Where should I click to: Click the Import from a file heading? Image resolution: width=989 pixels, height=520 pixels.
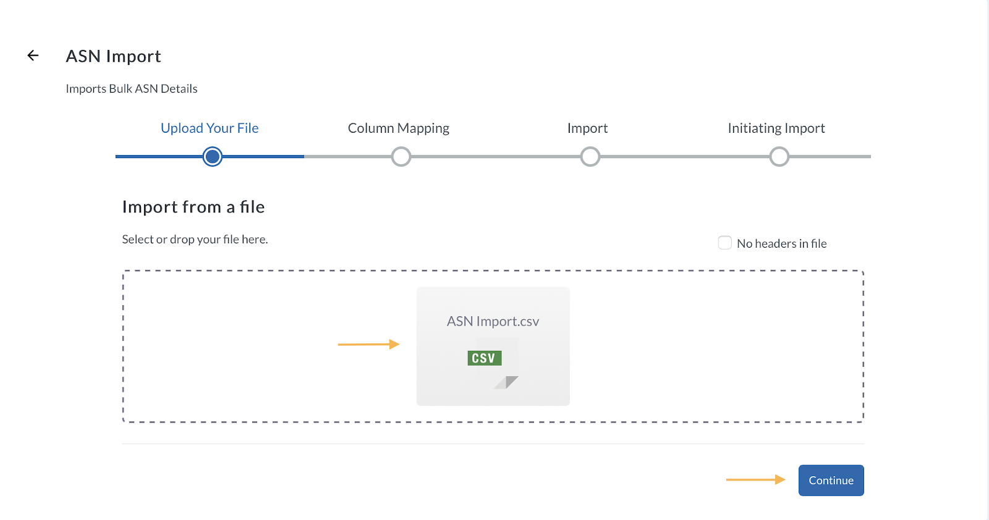pyautogui.click(x=193, y=207)
